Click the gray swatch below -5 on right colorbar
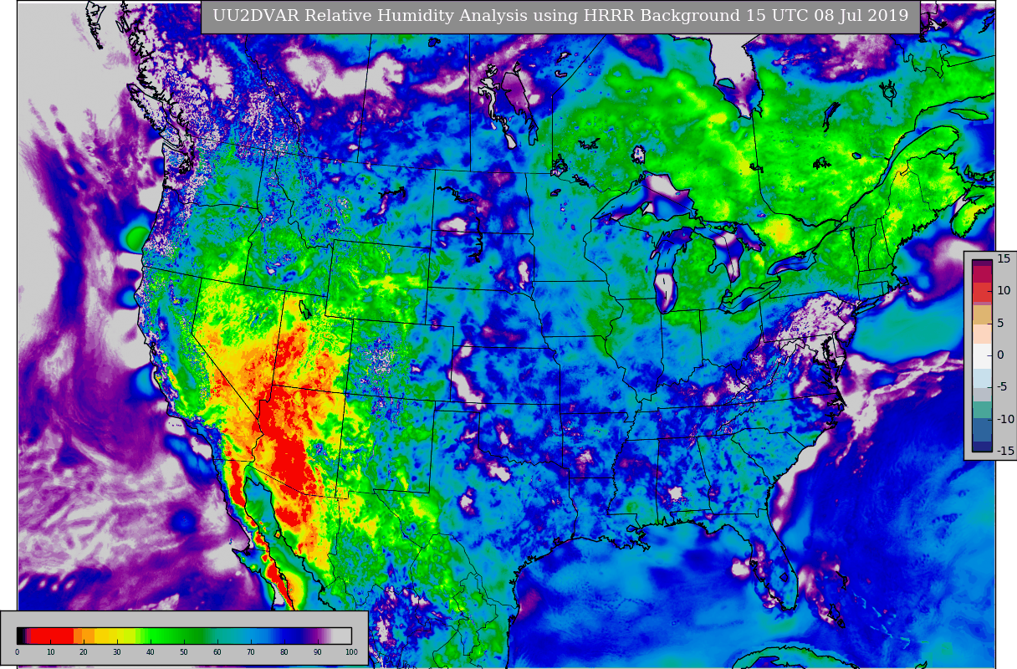Screen dimensions: 1017x669 pos(982,395)
